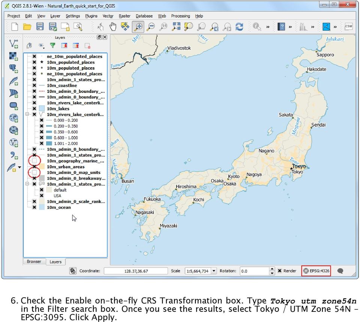Expand overflow chevron after histogram icon

312,27
